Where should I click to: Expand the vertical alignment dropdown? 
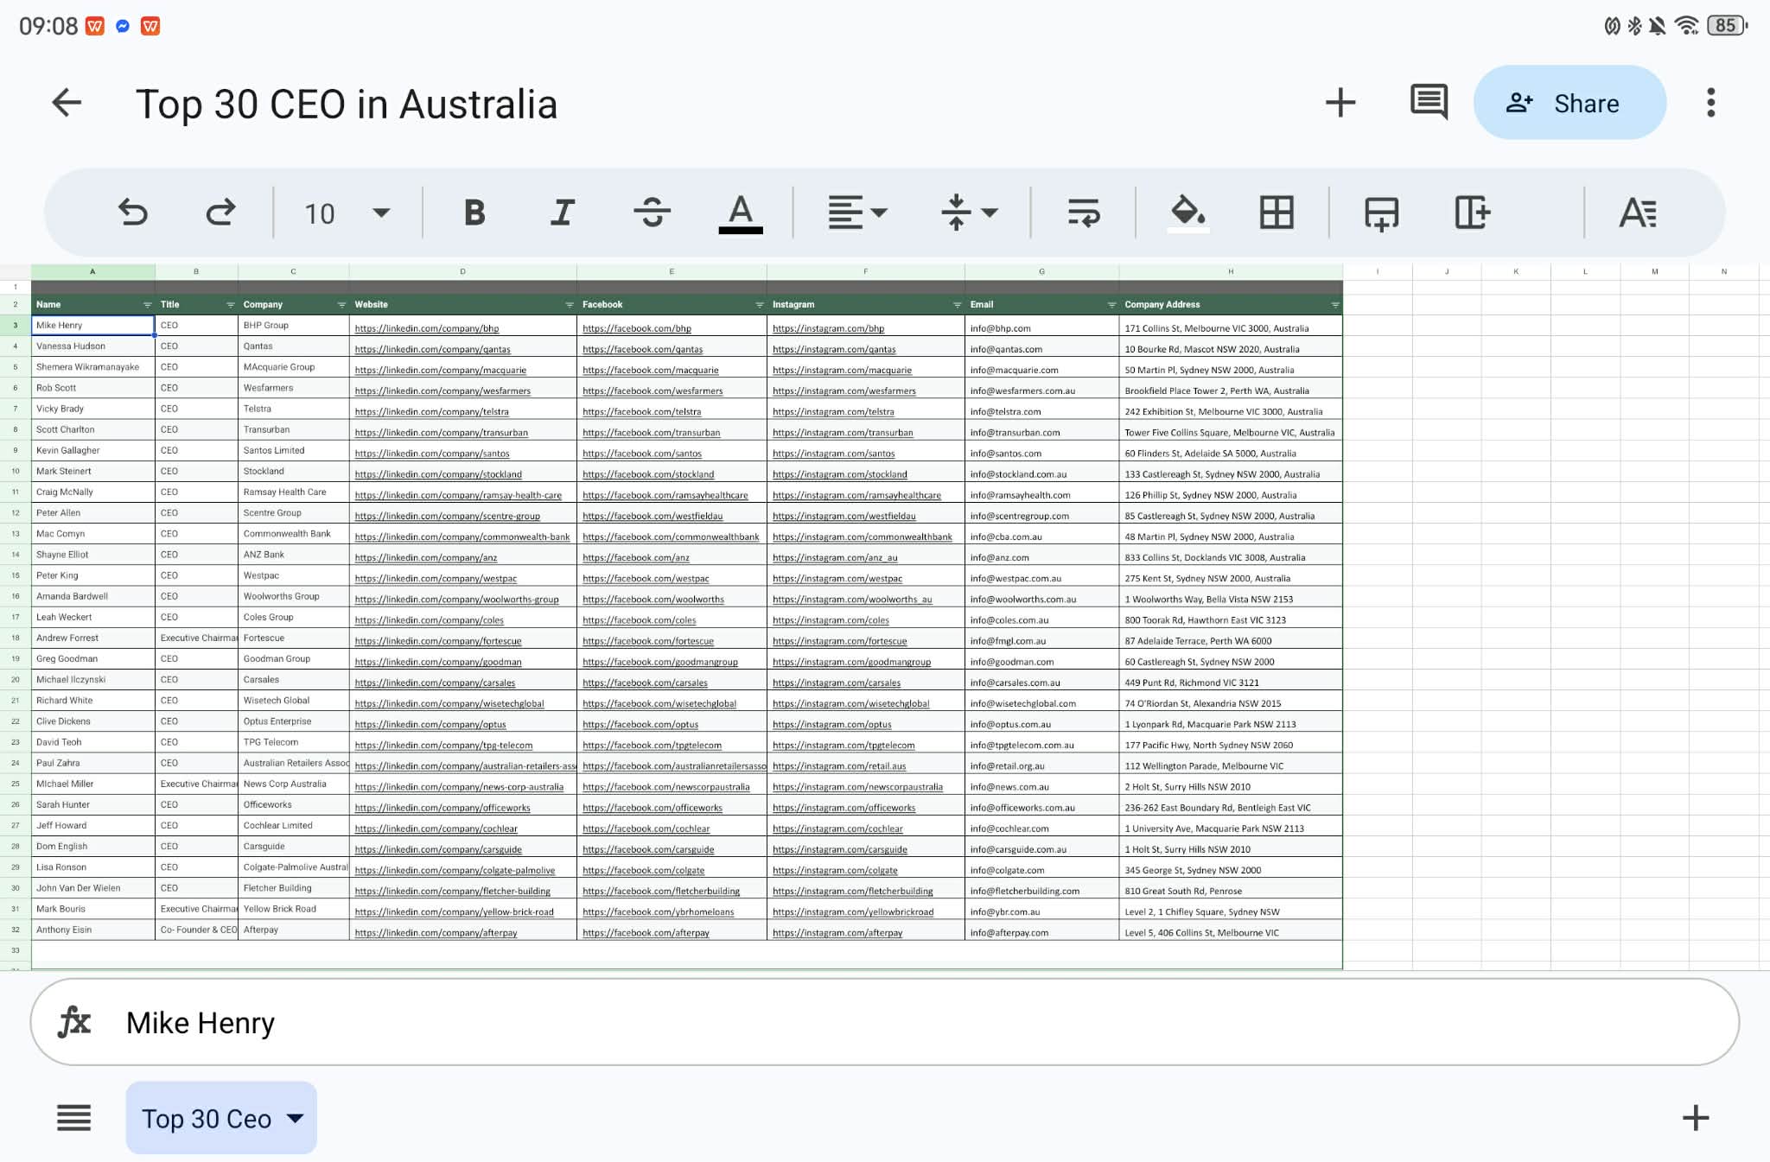(x=969, y=213)
